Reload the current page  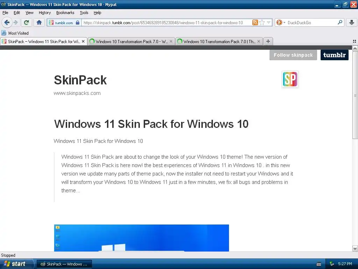point(27,22)
